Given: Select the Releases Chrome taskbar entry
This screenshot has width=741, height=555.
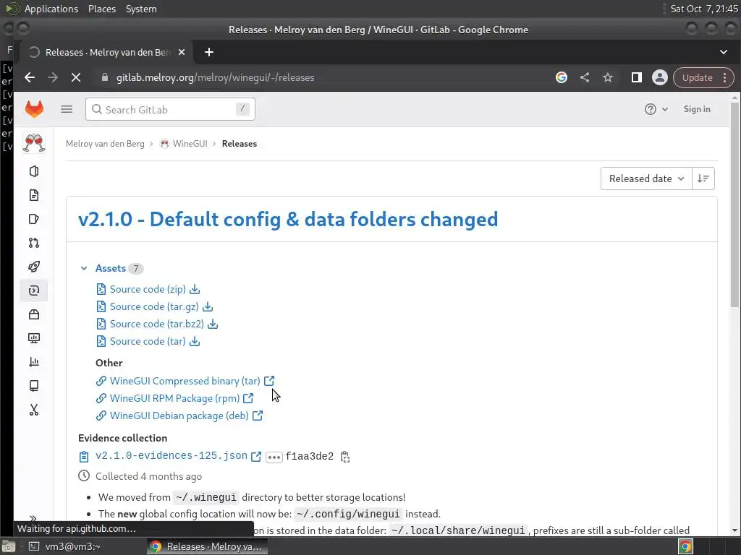Looking at the screenshot, I should [x=207, y=546].
